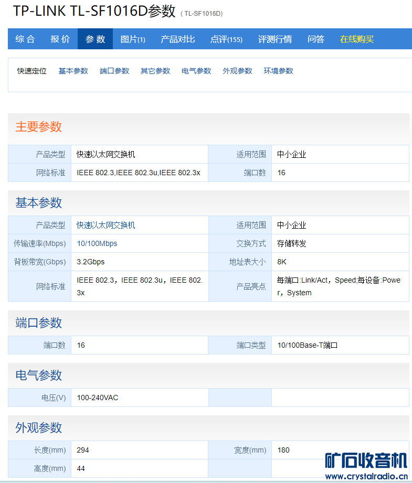Click the 294 length value
This screenshot has height=483, width=412.
(x=83, y=450)
